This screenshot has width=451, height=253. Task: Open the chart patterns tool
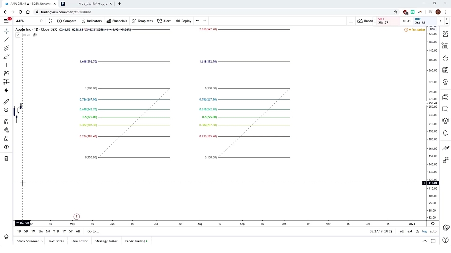pos(6,73)
